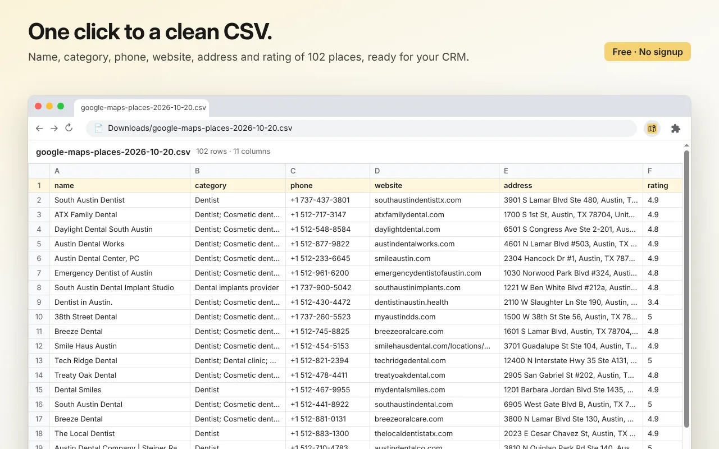Select column B header

[x=238, y=171]
